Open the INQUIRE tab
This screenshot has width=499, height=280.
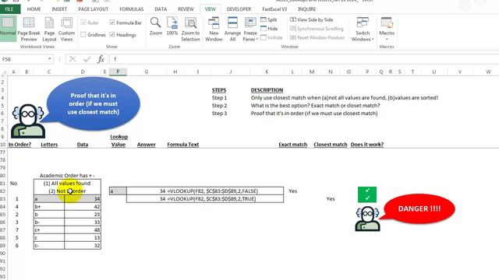306,9
